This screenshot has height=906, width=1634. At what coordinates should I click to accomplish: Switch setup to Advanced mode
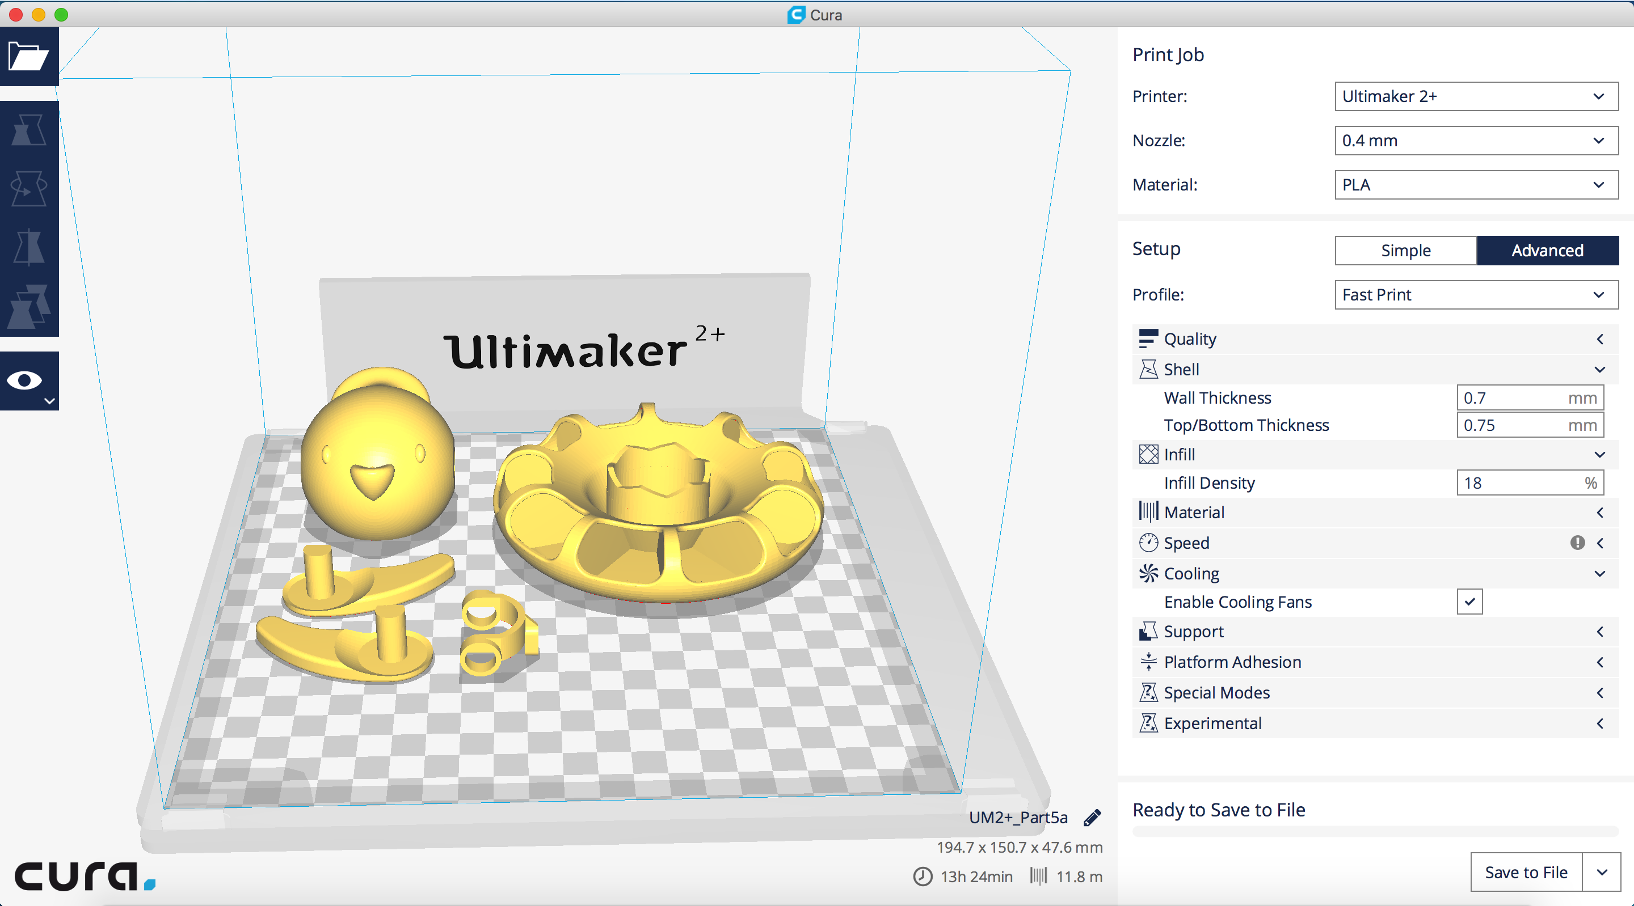pos(1547,251)
